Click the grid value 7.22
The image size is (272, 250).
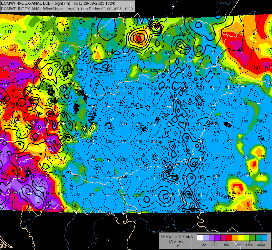tap(66, 52)
